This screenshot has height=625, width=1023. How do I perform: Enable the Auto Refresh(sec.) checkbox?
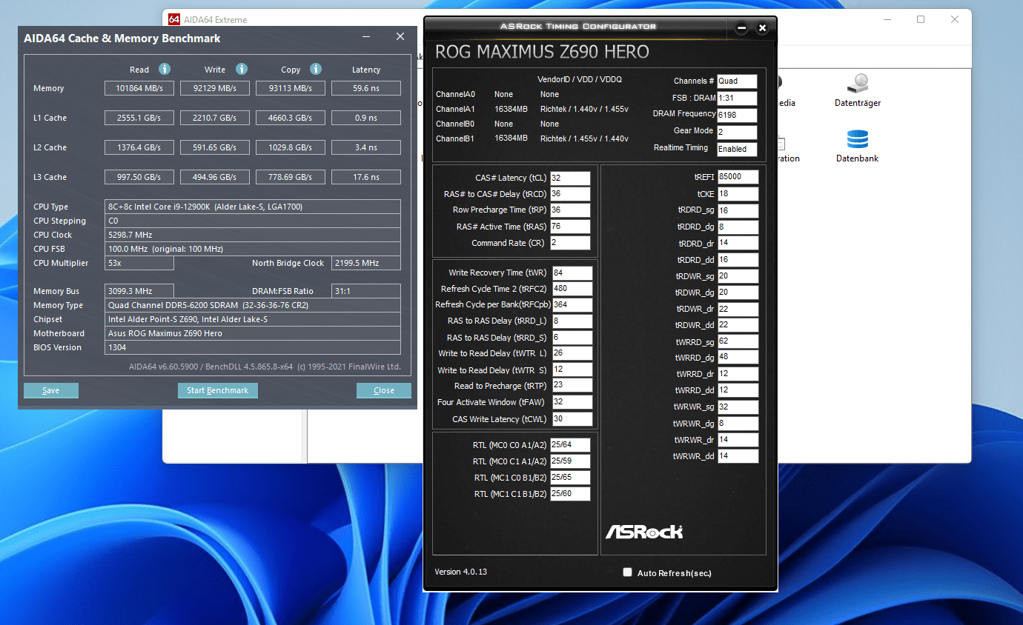tap(628, 572)
